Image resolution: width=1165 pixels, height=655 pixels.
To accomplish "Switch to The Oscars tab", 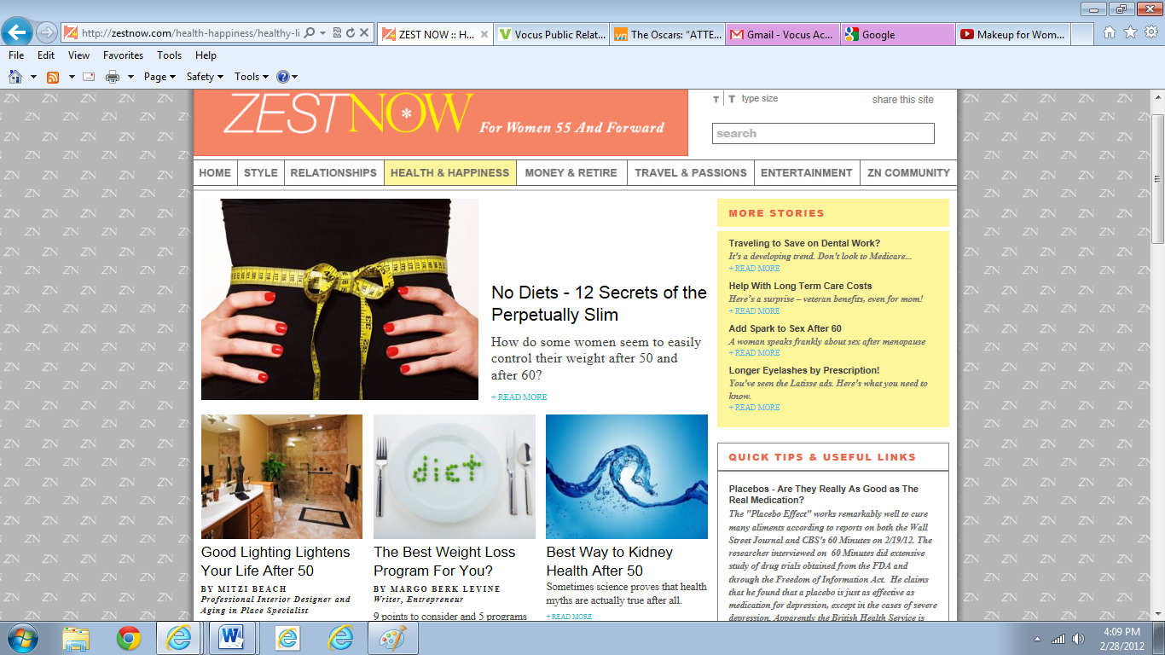I will click(668, 34).
